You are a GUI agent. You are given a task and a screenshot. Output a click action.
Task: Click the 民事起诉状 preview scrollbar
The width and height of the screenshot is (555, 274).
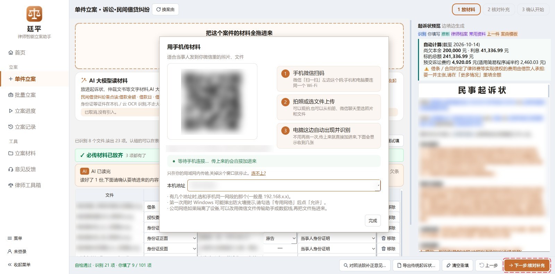point(549,91)
